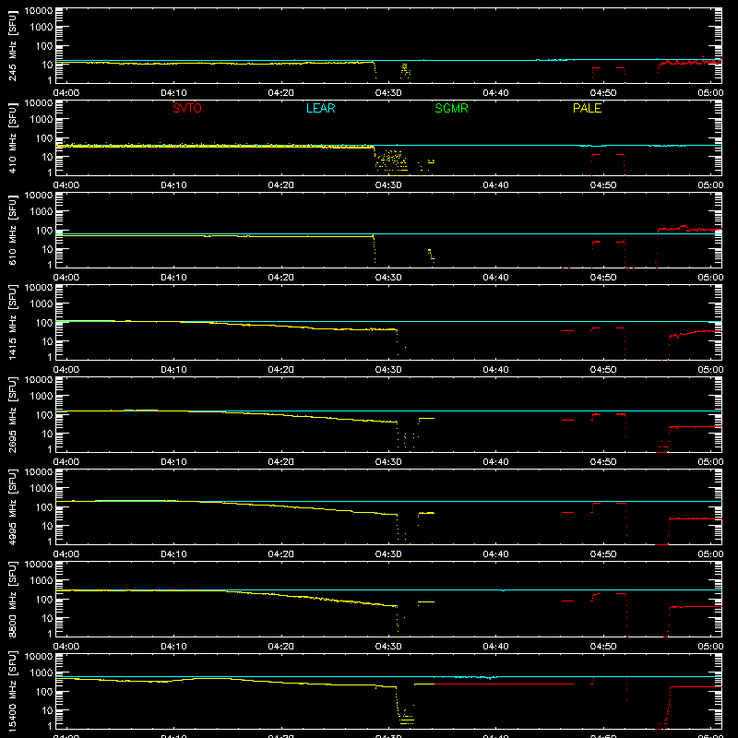Select the '610 MHz [SFU]' axis title
The image size is (738, 738).
pos(12,231)
